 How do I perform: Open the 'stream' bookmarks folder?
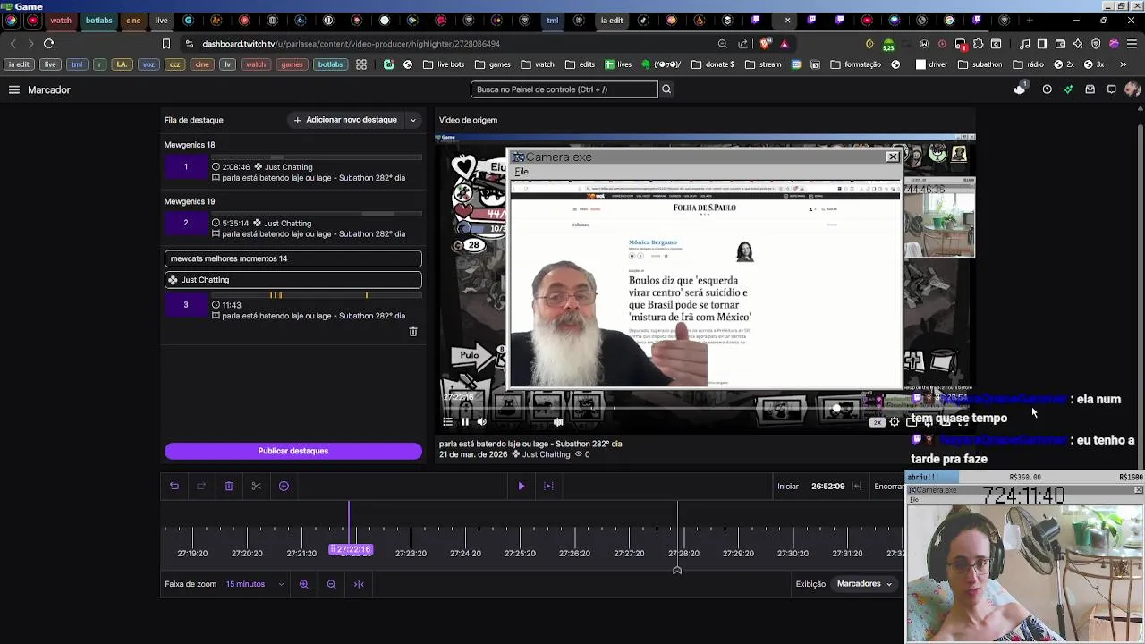[x=763, y=64]
